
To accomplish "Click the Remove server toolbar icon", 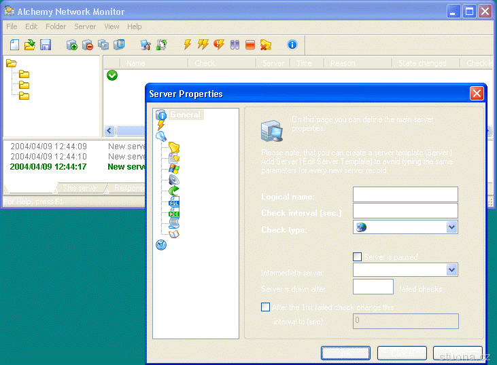I will coord(88,45).
